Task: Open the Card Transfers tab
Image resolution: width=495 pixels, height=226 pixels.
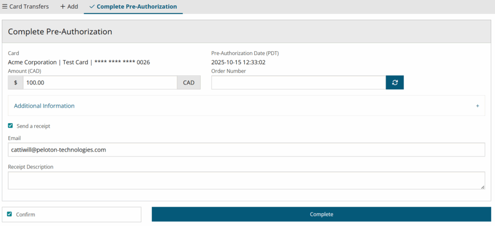Action: click(x=29, y=7)
